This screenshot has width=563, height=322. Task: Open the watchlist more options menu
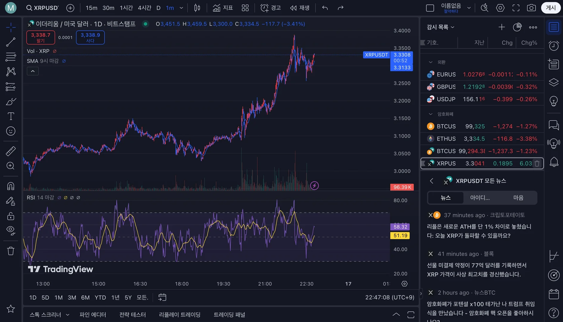pyautogui.click(x=533, y=27)
